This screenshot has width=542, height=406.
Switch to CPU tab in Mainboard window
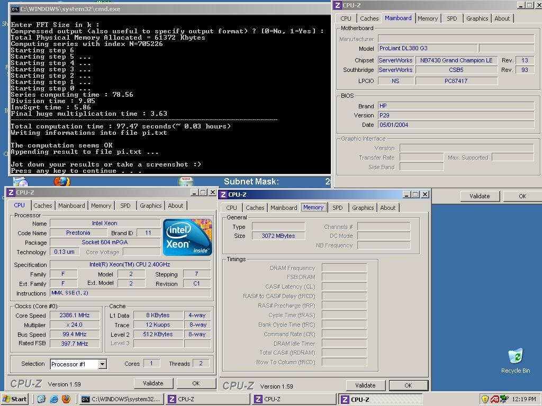point(346,19)
